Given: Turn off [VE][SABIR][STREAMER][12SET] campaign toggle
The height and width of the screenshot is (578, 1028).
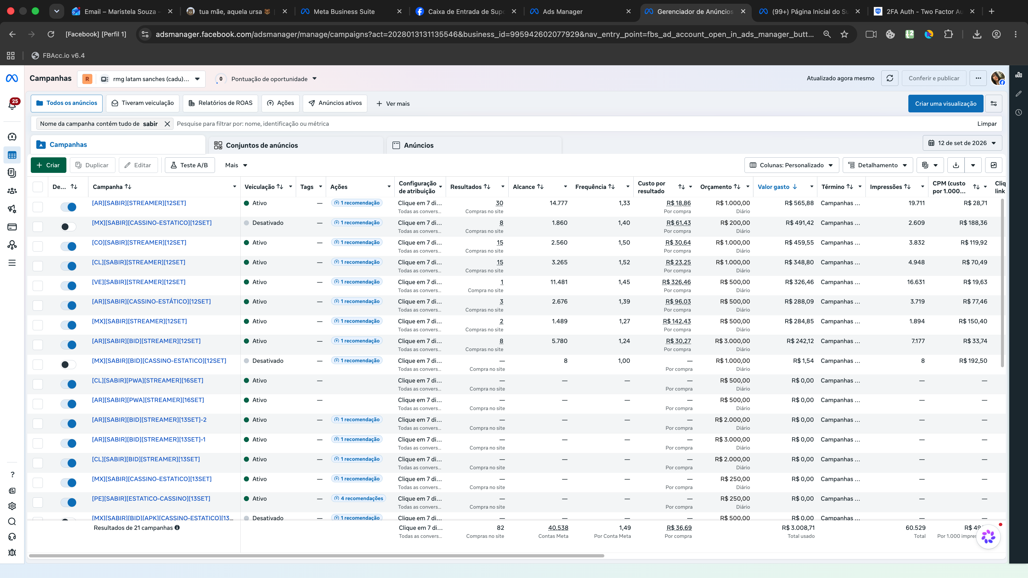Looking at the screenshot, I should tap(68, 286).
